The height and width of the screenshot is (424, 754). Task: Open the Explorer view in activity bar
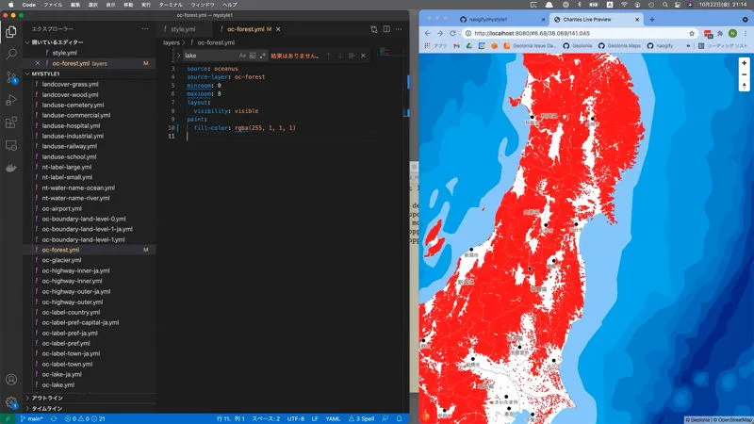pos(11,32)
